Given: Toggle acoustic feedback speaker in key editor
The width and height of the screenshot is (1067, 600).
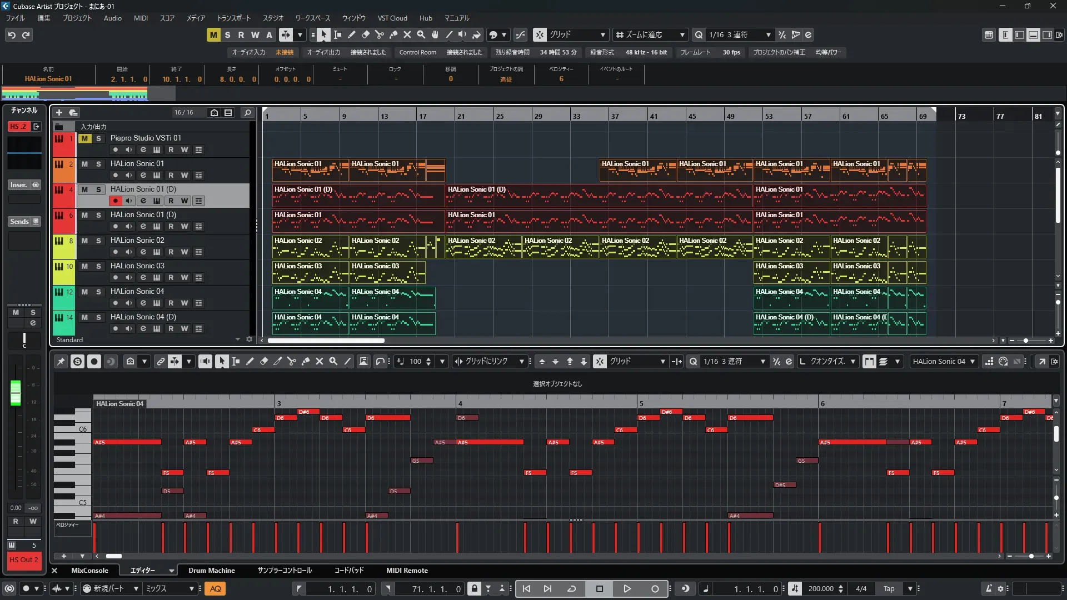Looking at the screenshot, I should 205,362.
